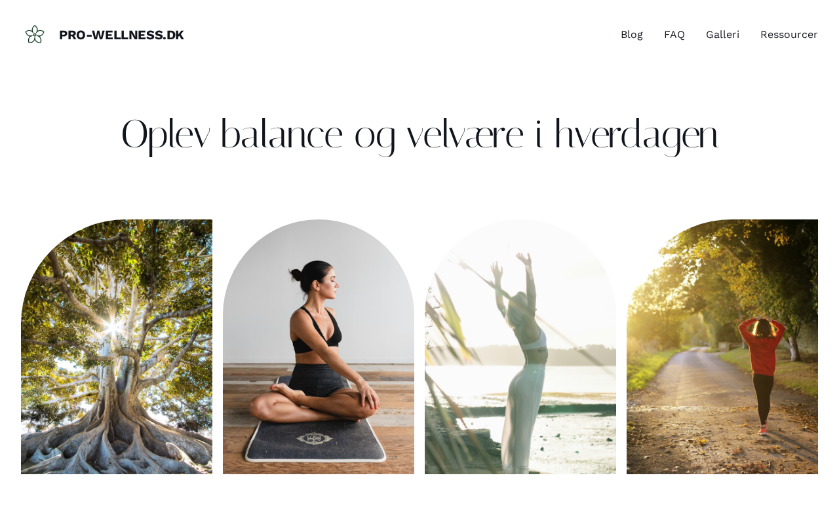Open the PRO-WELLNESS.DK home link
The image size is (839, 524).
point(121,35)
